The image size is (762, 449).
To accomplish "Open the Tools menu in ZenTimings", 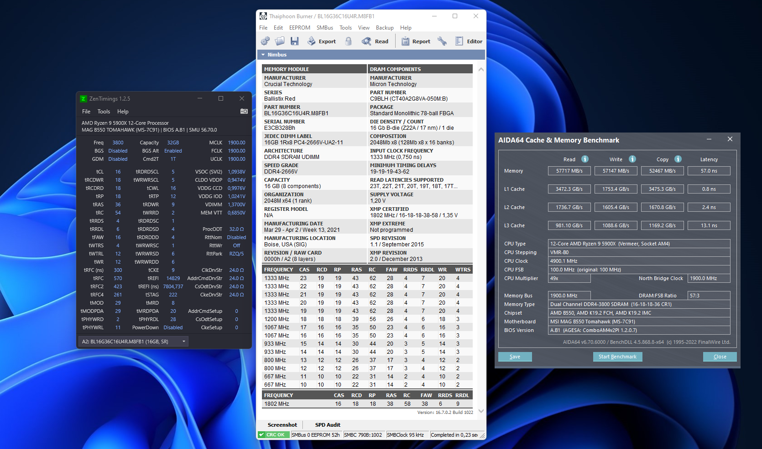I will click(x=104, y=112).
